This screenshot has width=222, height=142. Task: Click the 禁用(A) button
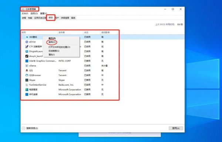point(176,128)
